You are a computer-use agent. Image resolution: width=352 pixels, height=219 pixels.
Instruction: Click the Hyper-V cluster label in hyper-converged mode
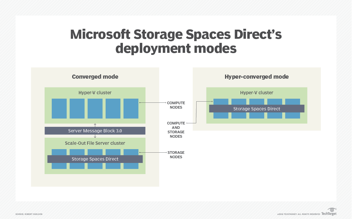[257, 92]
